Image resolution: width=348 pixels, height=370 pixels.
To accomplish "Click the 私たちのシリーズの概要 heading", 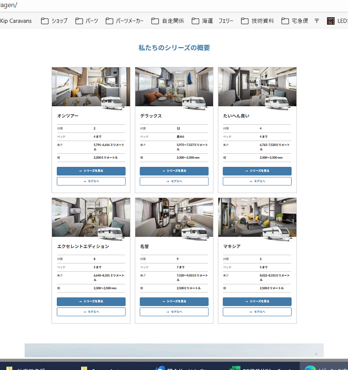I will (x=174, y=48).
